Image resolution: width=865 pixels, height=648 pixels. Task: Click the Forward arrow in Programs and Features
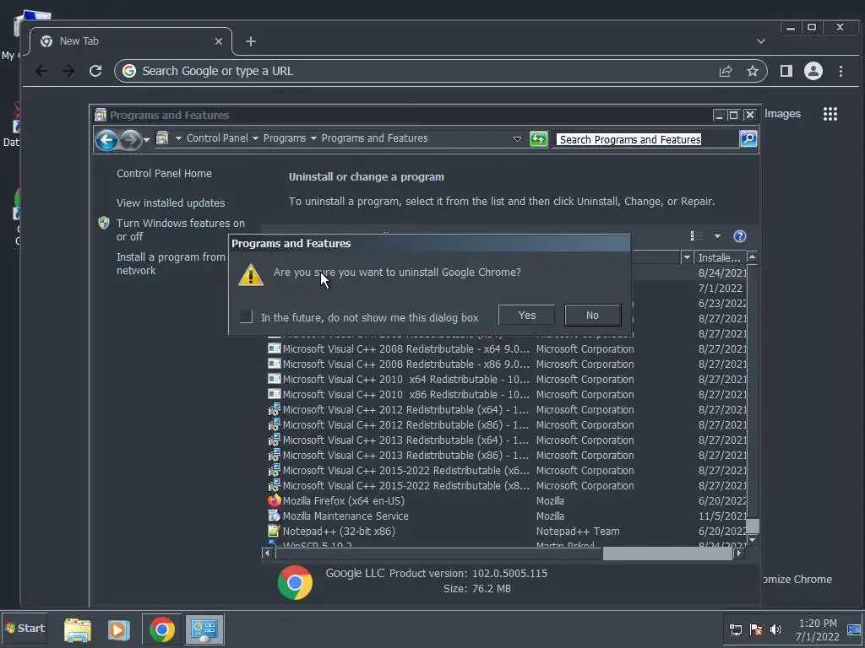130,139
